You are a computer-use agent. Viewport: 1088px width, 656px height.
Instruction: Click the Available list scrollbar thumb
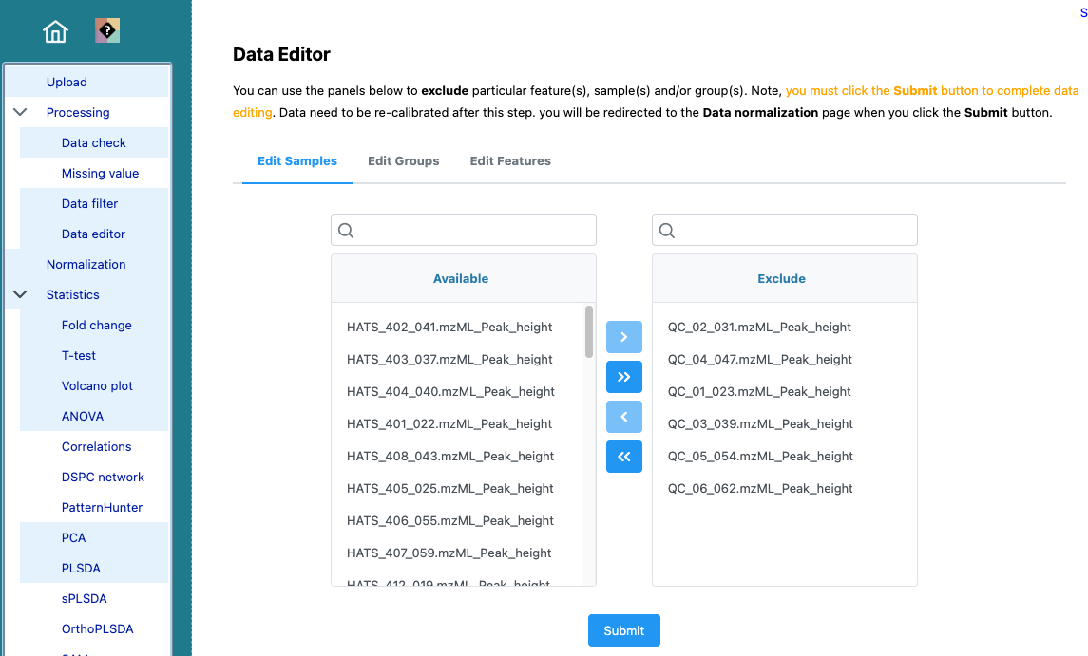pos(589,331)
